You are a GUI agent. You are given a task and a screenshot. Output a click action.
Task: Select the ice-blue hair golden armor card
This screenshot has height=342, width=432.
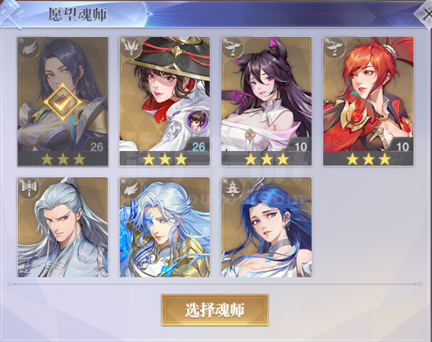click(x=164, y=227)
